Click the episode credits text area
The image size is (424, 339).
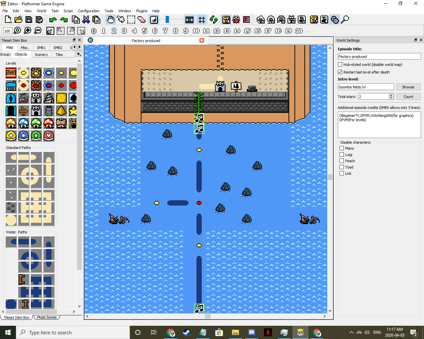[x=379, y=125]
